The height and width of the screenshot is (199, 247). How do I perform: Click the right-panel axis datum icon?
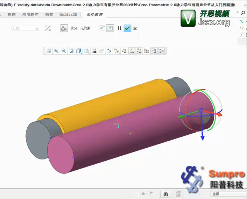pyautogui.click(x=241, y=35)
